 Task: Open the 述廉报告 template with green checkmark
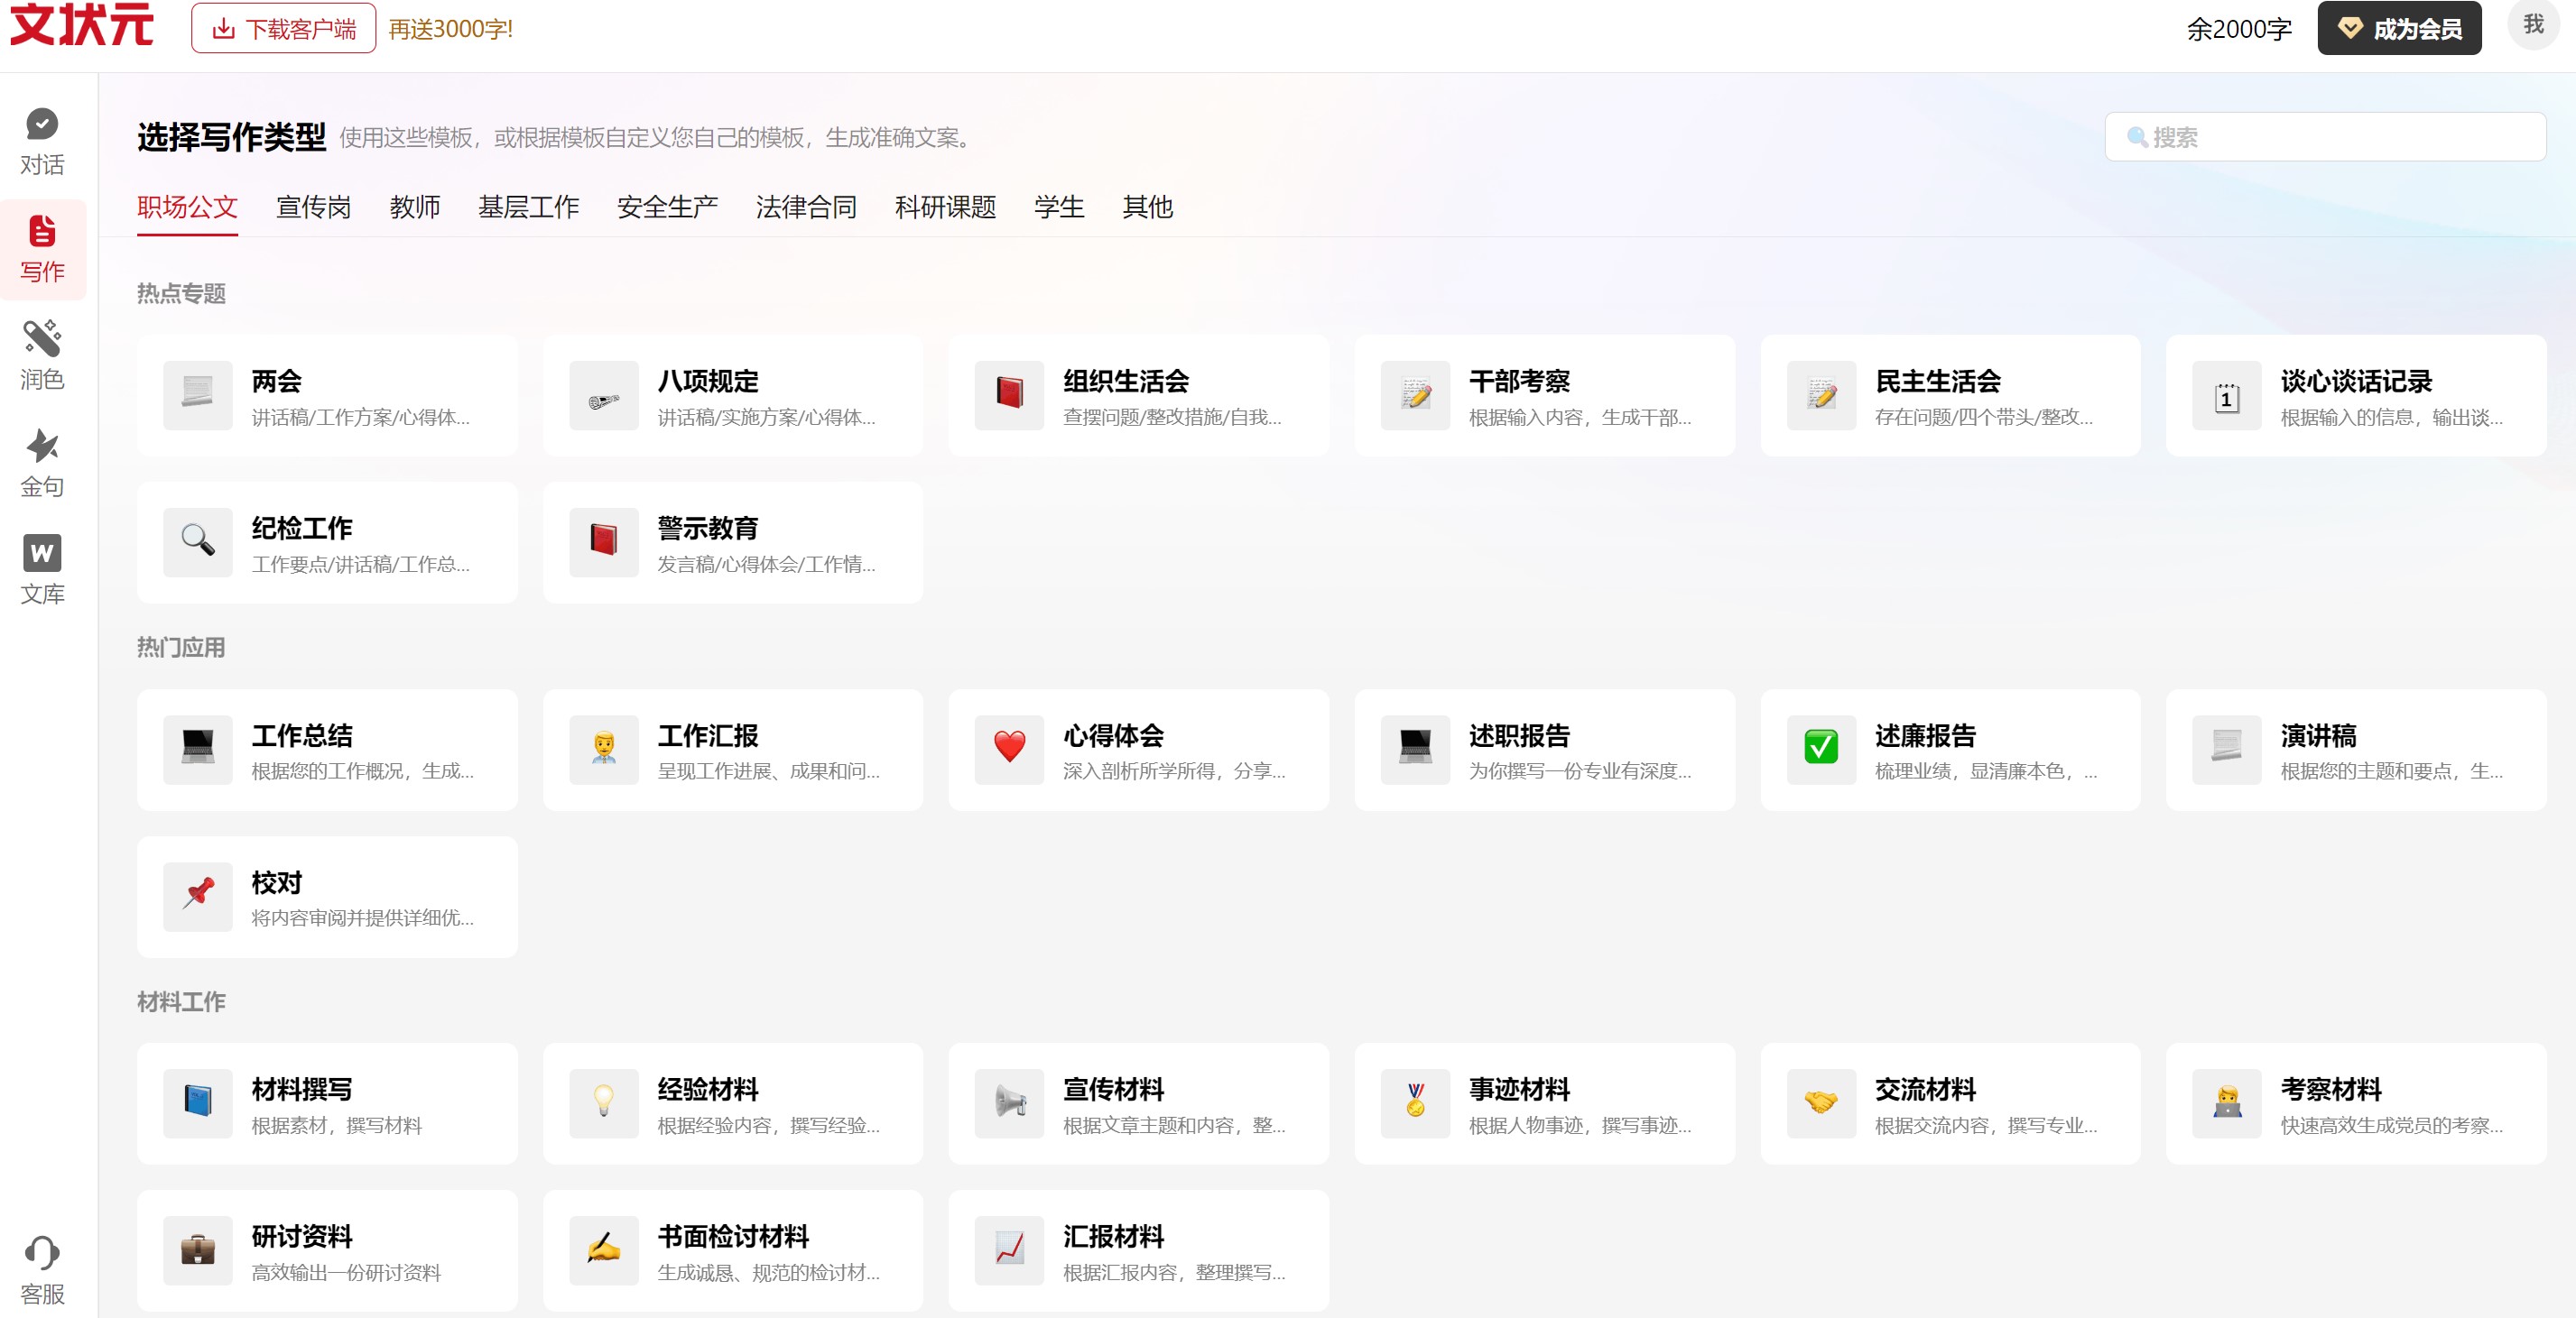(x=1951, y=751)
